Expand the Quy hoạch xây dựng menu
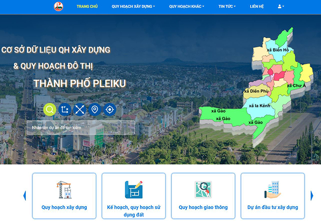 133,6
